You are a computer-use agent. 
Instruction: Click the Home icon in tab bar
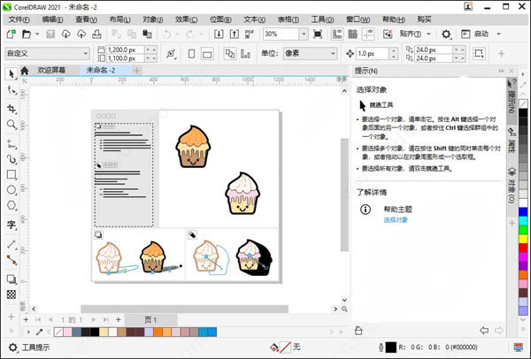pos(25,71)
